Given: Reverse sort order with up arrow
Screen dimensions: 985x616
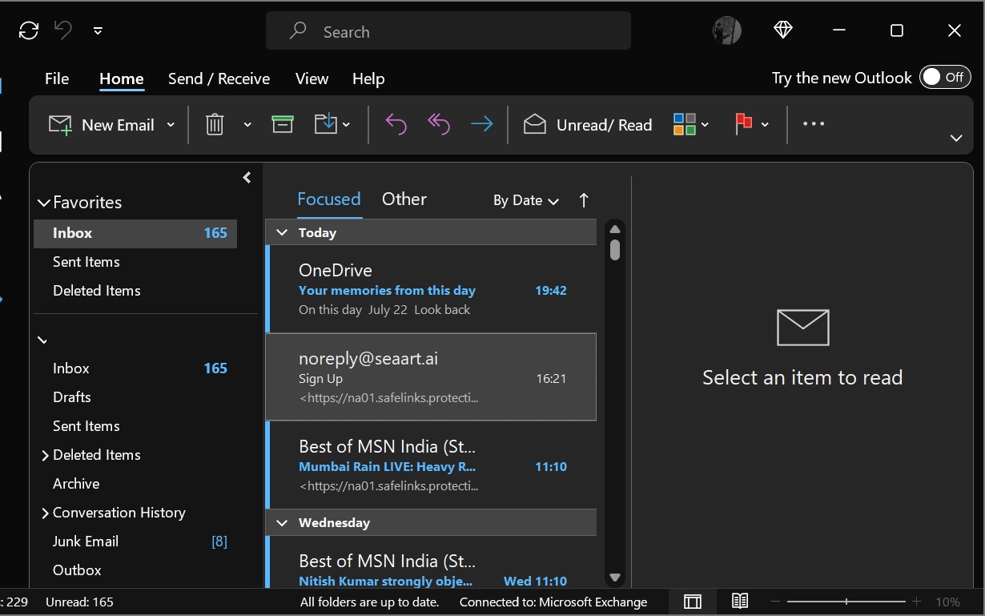Looking at the screenshot, I should [x=584, y=200].
